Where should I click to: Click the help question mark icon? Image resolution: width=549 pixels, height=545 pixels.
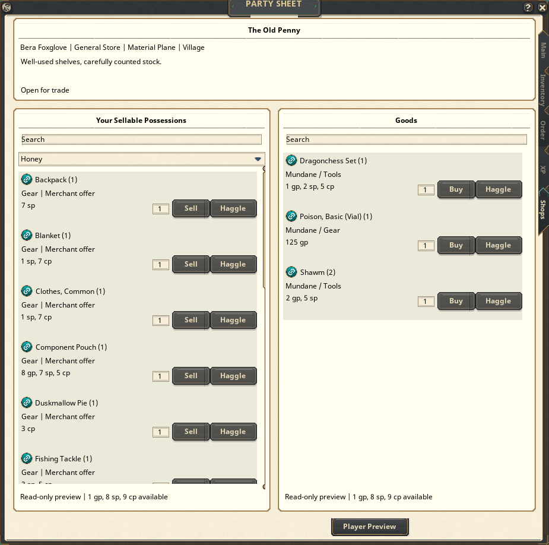click(x=528, y=7)
